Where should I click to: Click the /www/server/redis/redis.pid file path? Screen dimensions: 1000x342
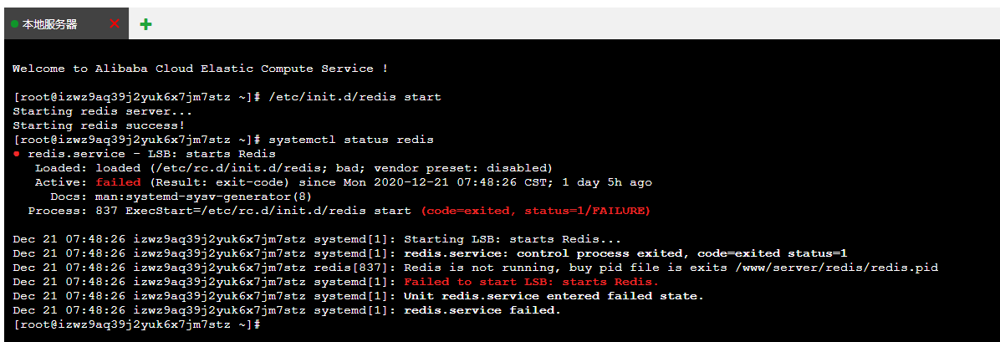tap(837, 268)
